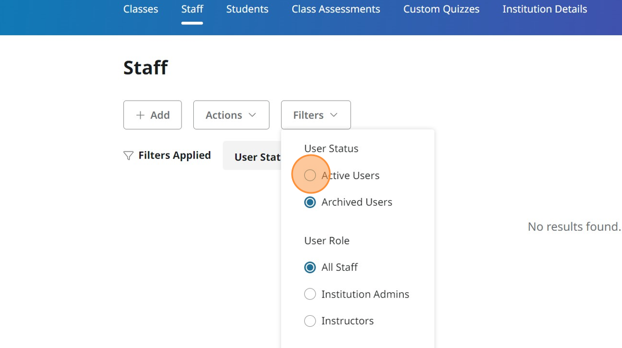
Task: Filter by Instructors role
Action: pyautogui.click(x=310, y=321)
